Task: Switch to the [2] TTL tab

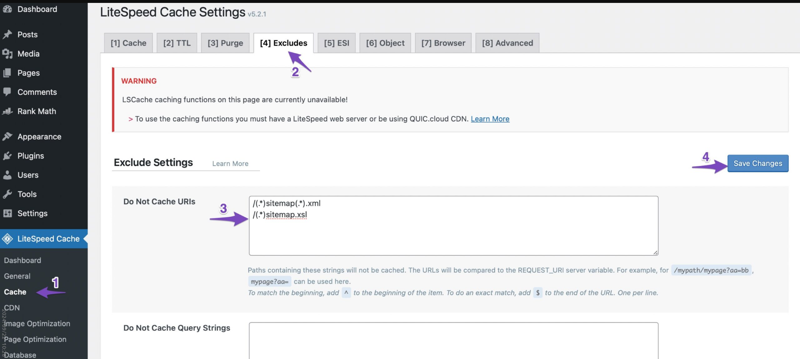Action: point(177,43)
